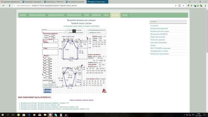The width and height of the screenshot is (208, 117).
Task: Click the Windows Start button
Action: [3, 115]
